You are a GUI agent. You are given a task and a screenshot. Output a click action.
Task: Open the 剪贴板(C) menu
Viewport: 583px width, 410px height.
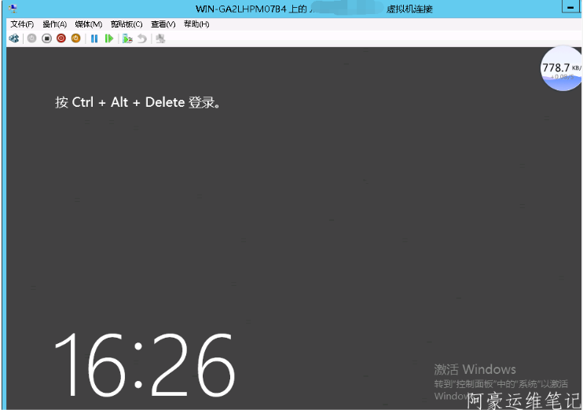click(x=126, y=24)
